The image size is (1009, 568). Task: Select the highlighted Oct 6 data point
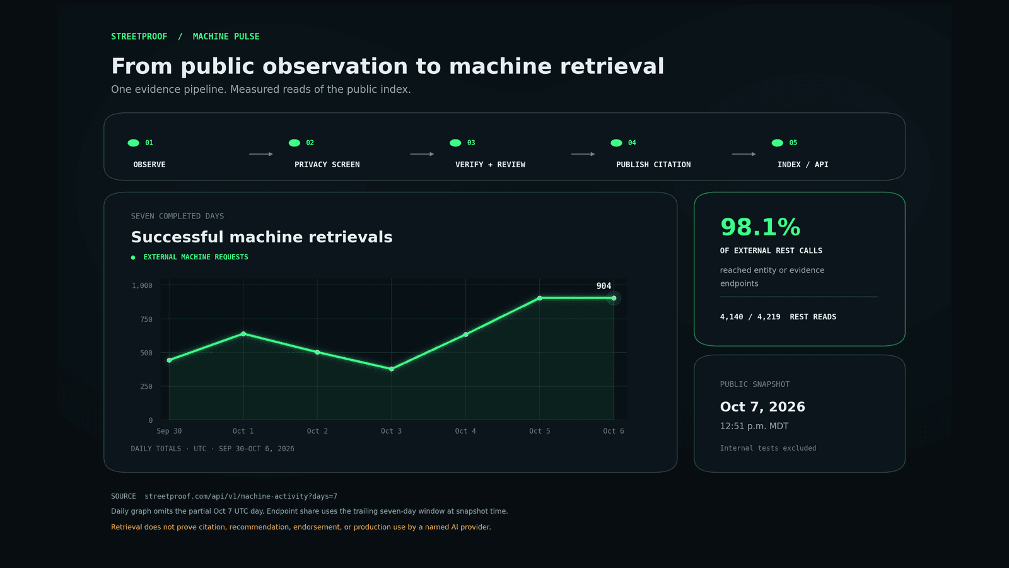click(x=614, y=298)
